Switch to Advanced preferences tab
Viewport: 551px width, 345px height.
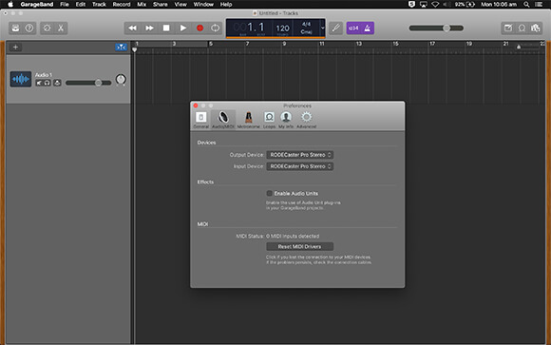[307, 120]
